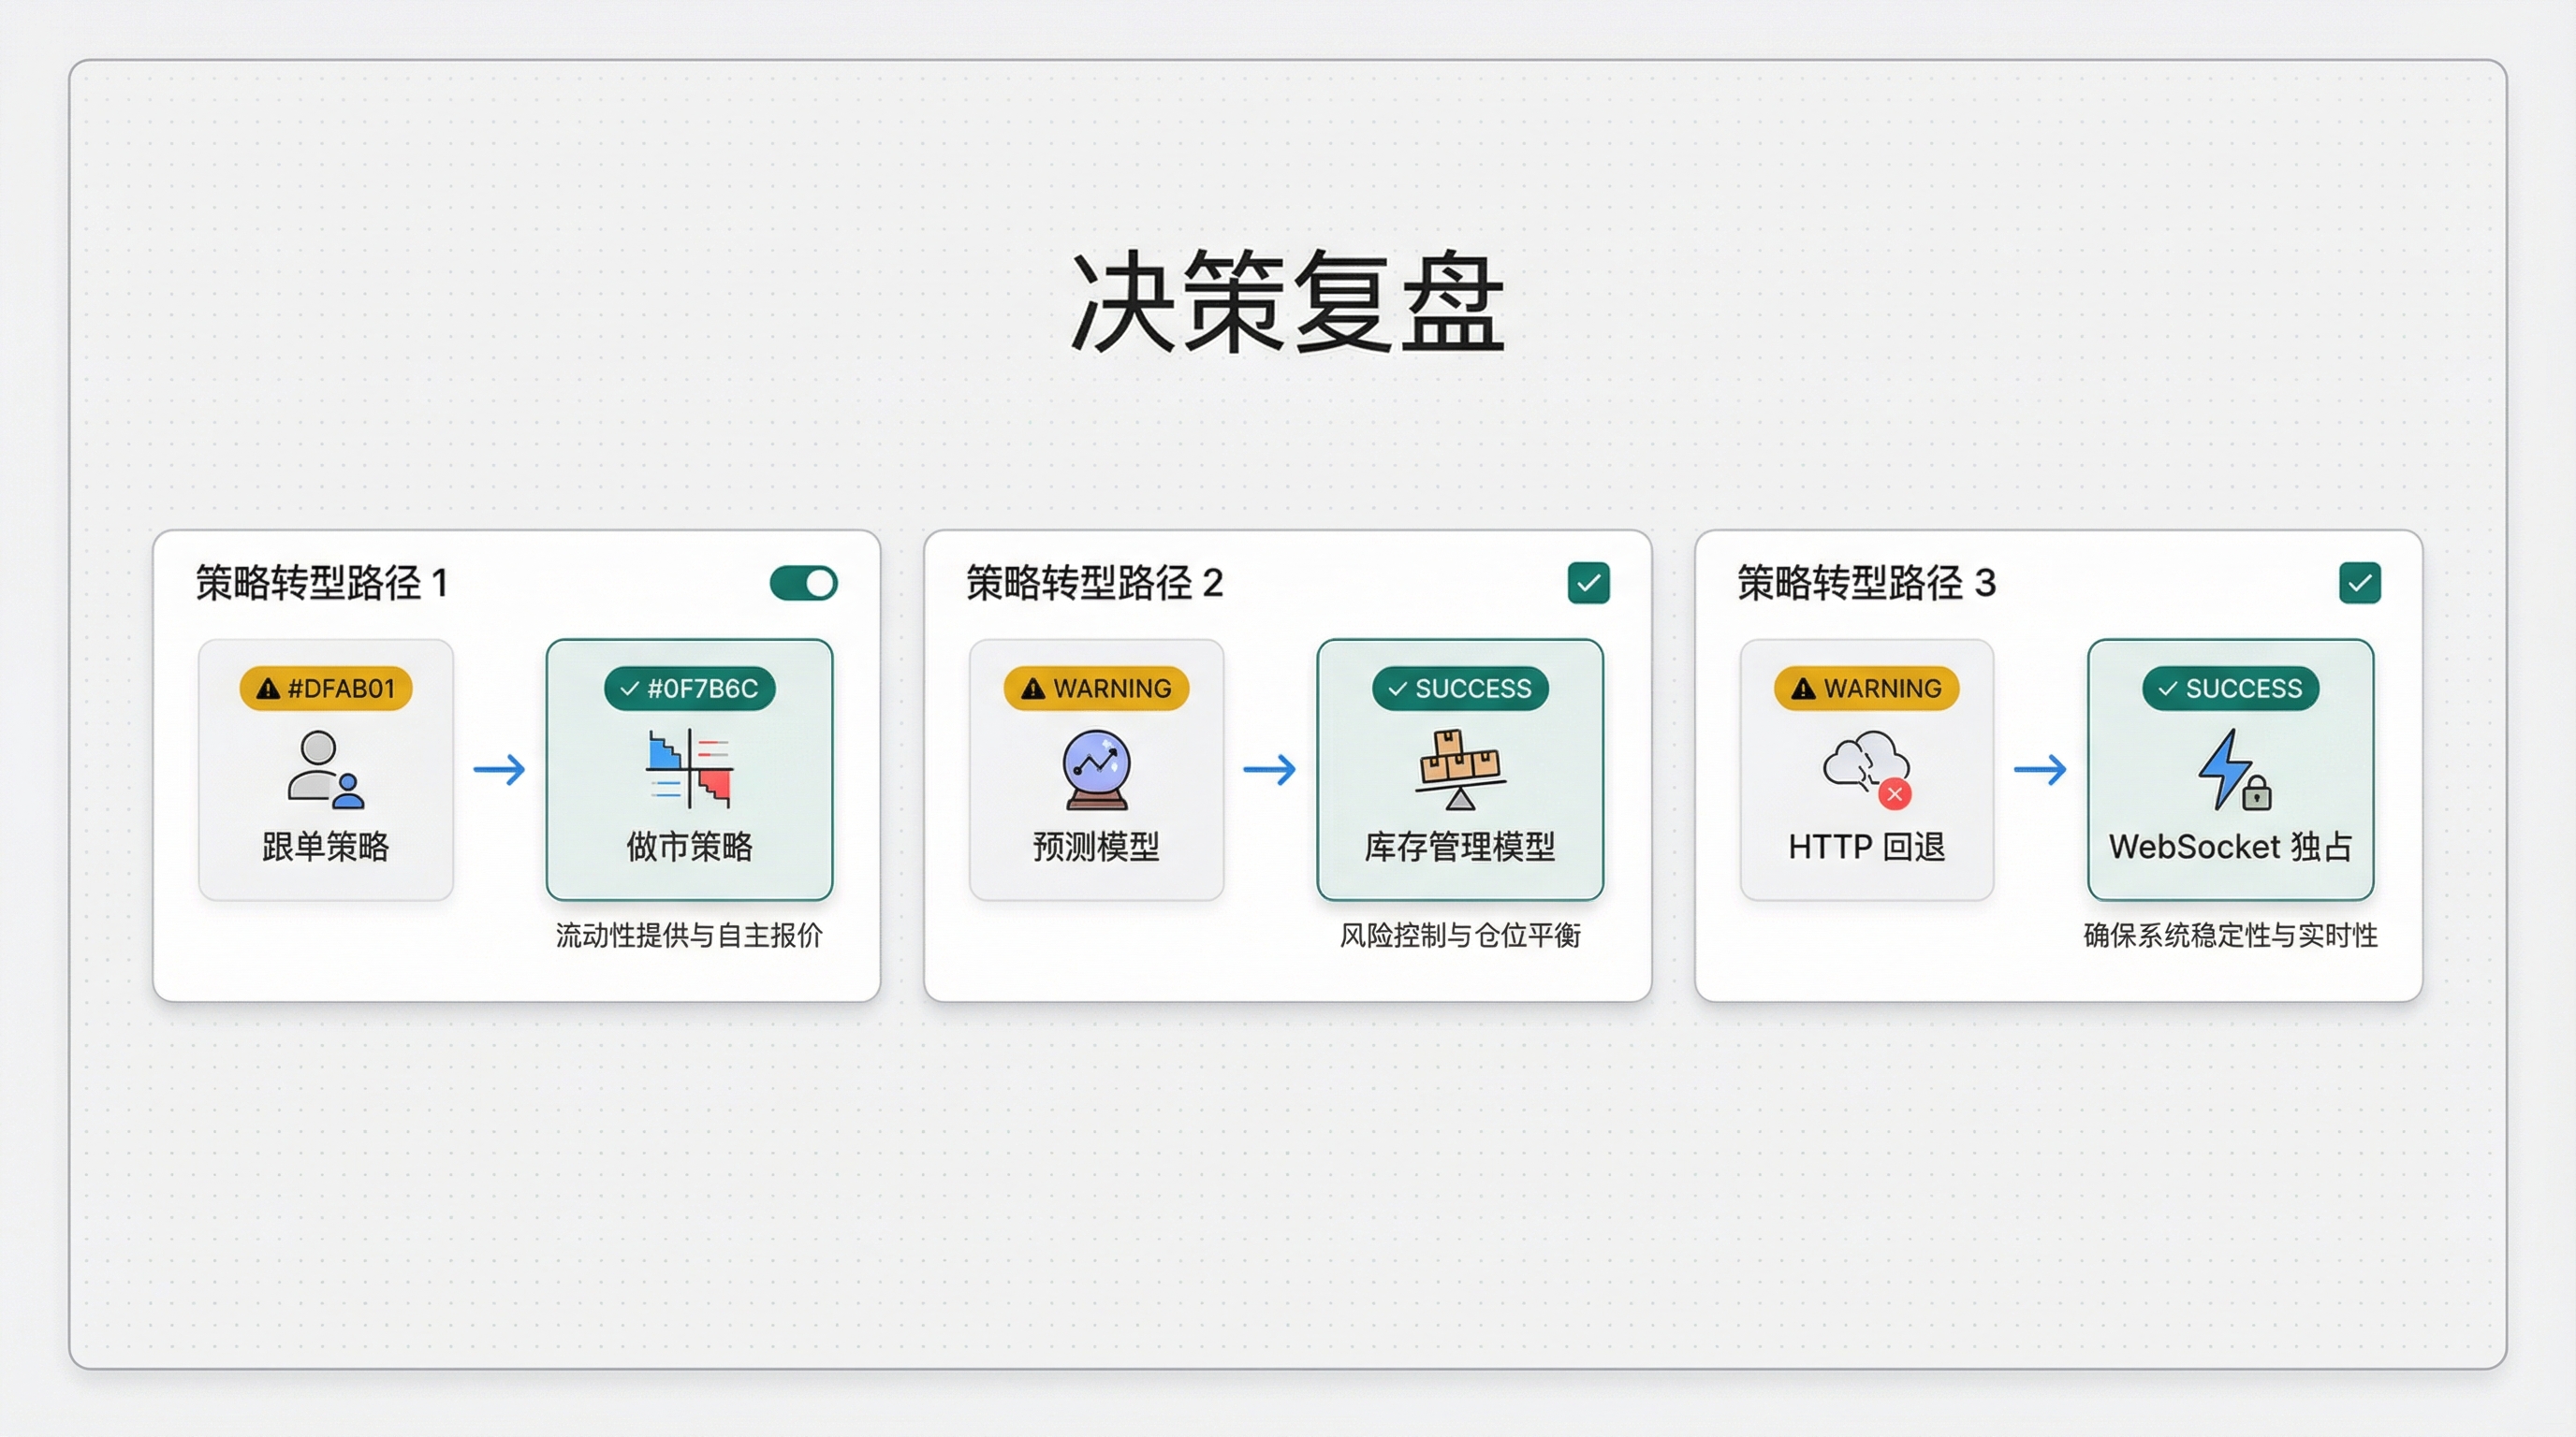Click the cloud error HTTP icon

click(x=1866, y=768)
